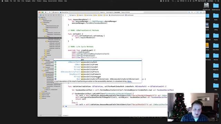Show the Symbol navigator tab
The image size is (221, 124).
pos(43,15)
